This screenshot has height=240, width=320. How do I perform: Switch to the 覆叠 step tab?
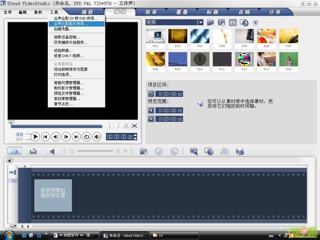182,12
